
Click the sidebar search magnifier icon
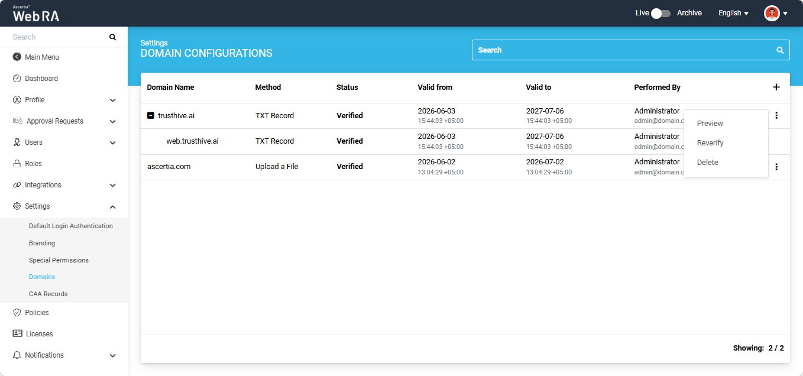pyautogui.click(x=113, y=37)
